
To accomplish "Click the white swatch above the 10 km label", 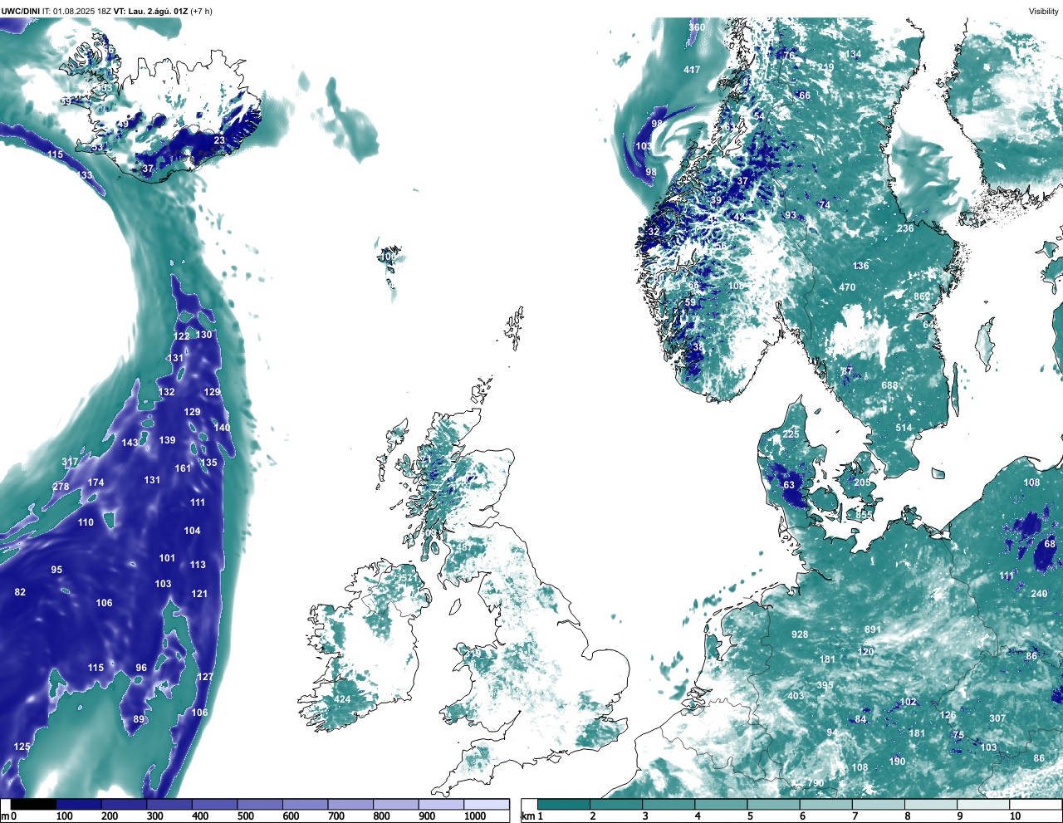I will click(x=1036, y=805).
